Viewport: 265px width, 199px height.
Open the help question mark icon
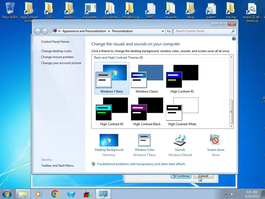(x=234, y=39)
